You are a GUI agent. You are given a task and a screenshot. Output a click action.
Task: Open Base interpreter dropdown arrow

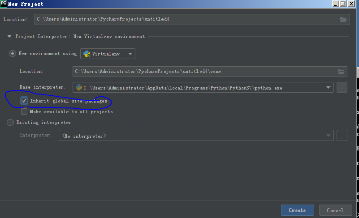329,87
